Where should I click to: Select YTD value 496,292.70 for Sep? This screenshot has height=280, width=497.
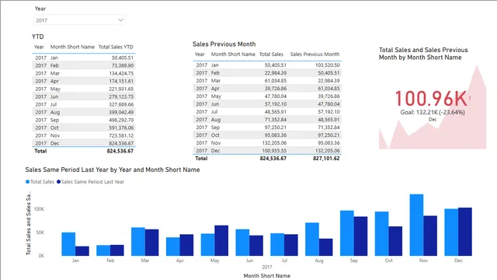tap(121, 120)
